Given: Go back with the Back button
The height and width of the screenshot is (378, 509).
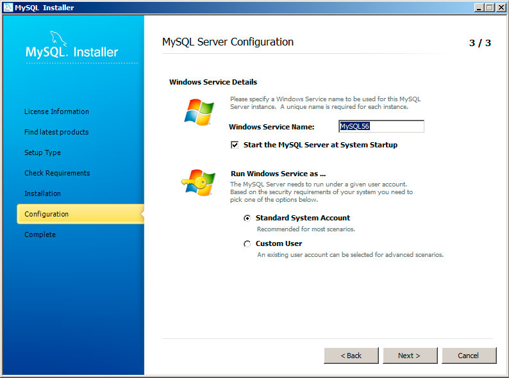Looking at the screenshot, I should coord(351,356).
